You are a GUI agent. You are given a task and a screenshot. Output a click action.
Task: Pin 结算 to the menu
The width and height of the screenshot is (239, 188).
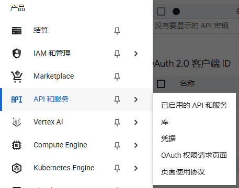tap(117, 31)
